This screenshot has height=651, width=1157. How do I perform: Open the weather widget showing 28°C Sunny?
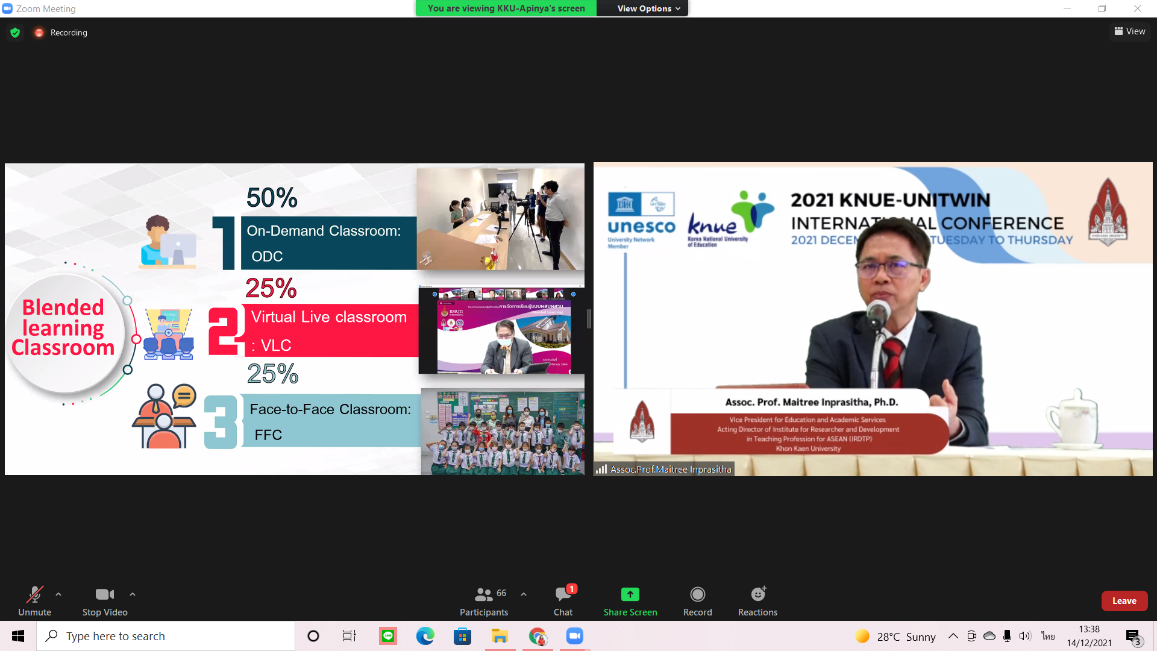(895, 637)
